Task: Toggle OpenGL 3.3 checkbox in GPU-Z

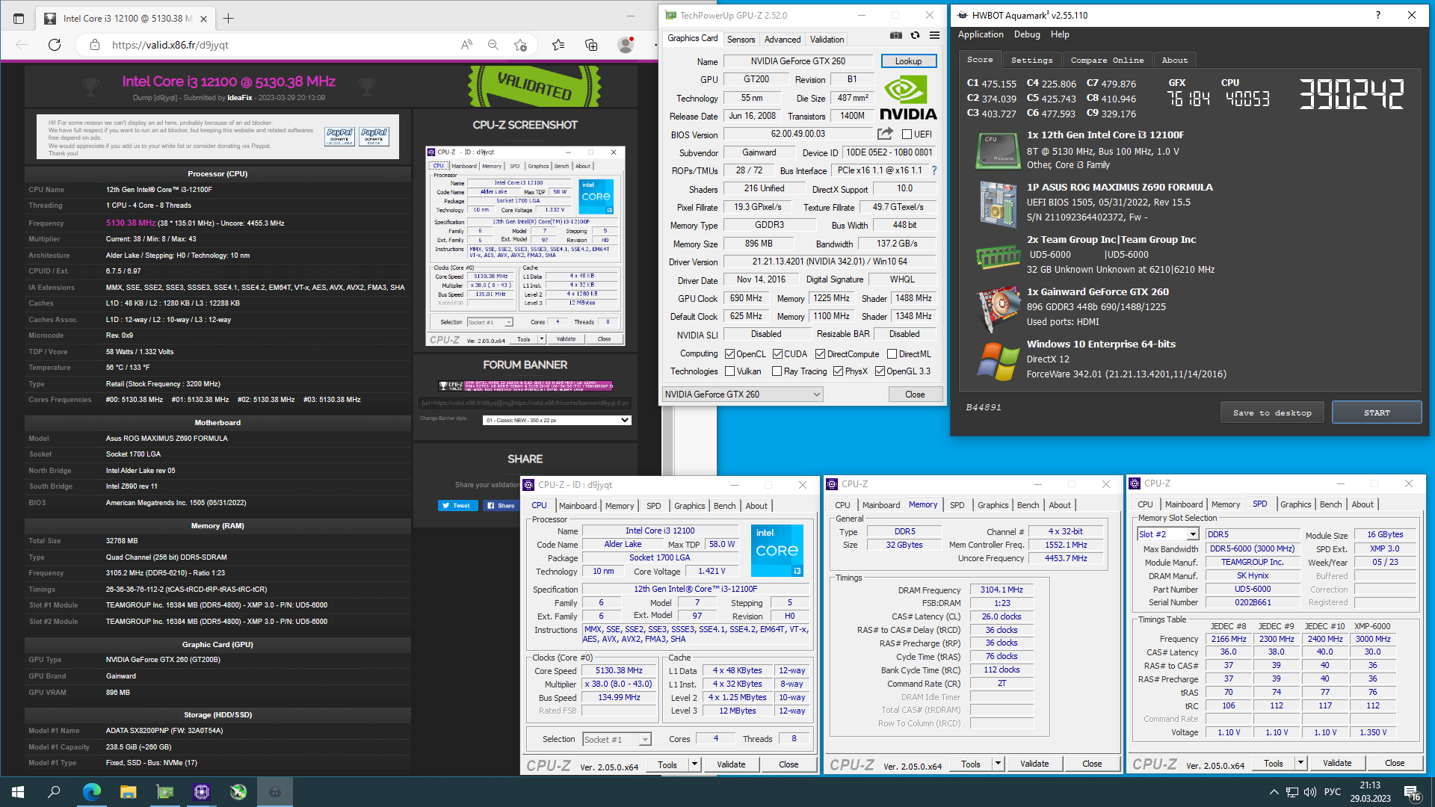Action: click(880, 371)
